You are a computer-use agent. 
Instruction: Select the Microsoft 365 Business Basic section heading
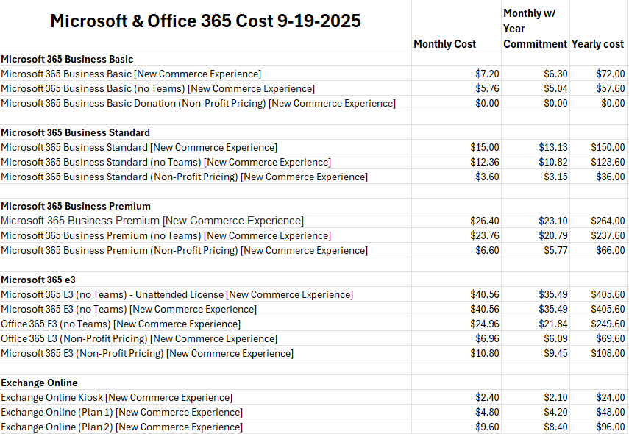click(67, 59)
